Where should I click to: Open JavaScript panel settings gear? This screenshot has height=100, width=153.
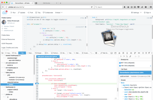pyautogui.click(x=85, y=27)
